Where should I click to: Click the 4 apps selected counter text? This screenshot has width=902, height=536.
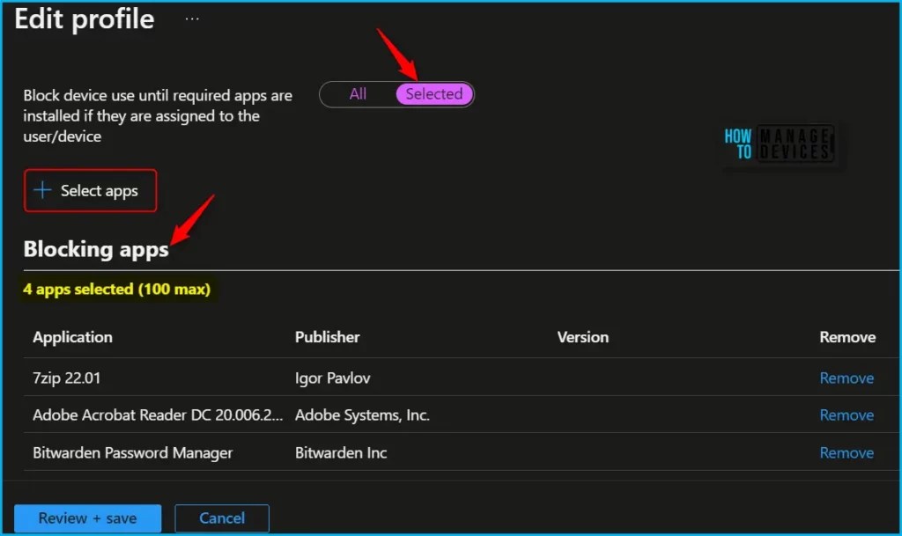[117, 289]
